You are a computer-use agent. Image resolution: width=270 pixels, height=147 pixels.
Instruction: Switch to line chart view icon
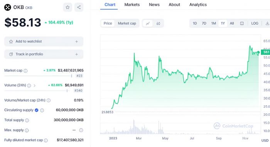coord(148,24)
